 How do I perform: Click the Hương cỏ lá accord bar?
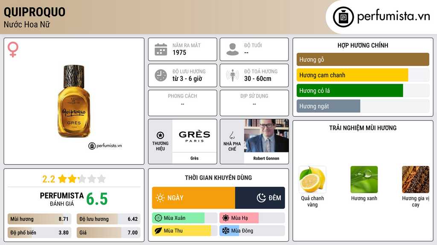tap(363, 91)
